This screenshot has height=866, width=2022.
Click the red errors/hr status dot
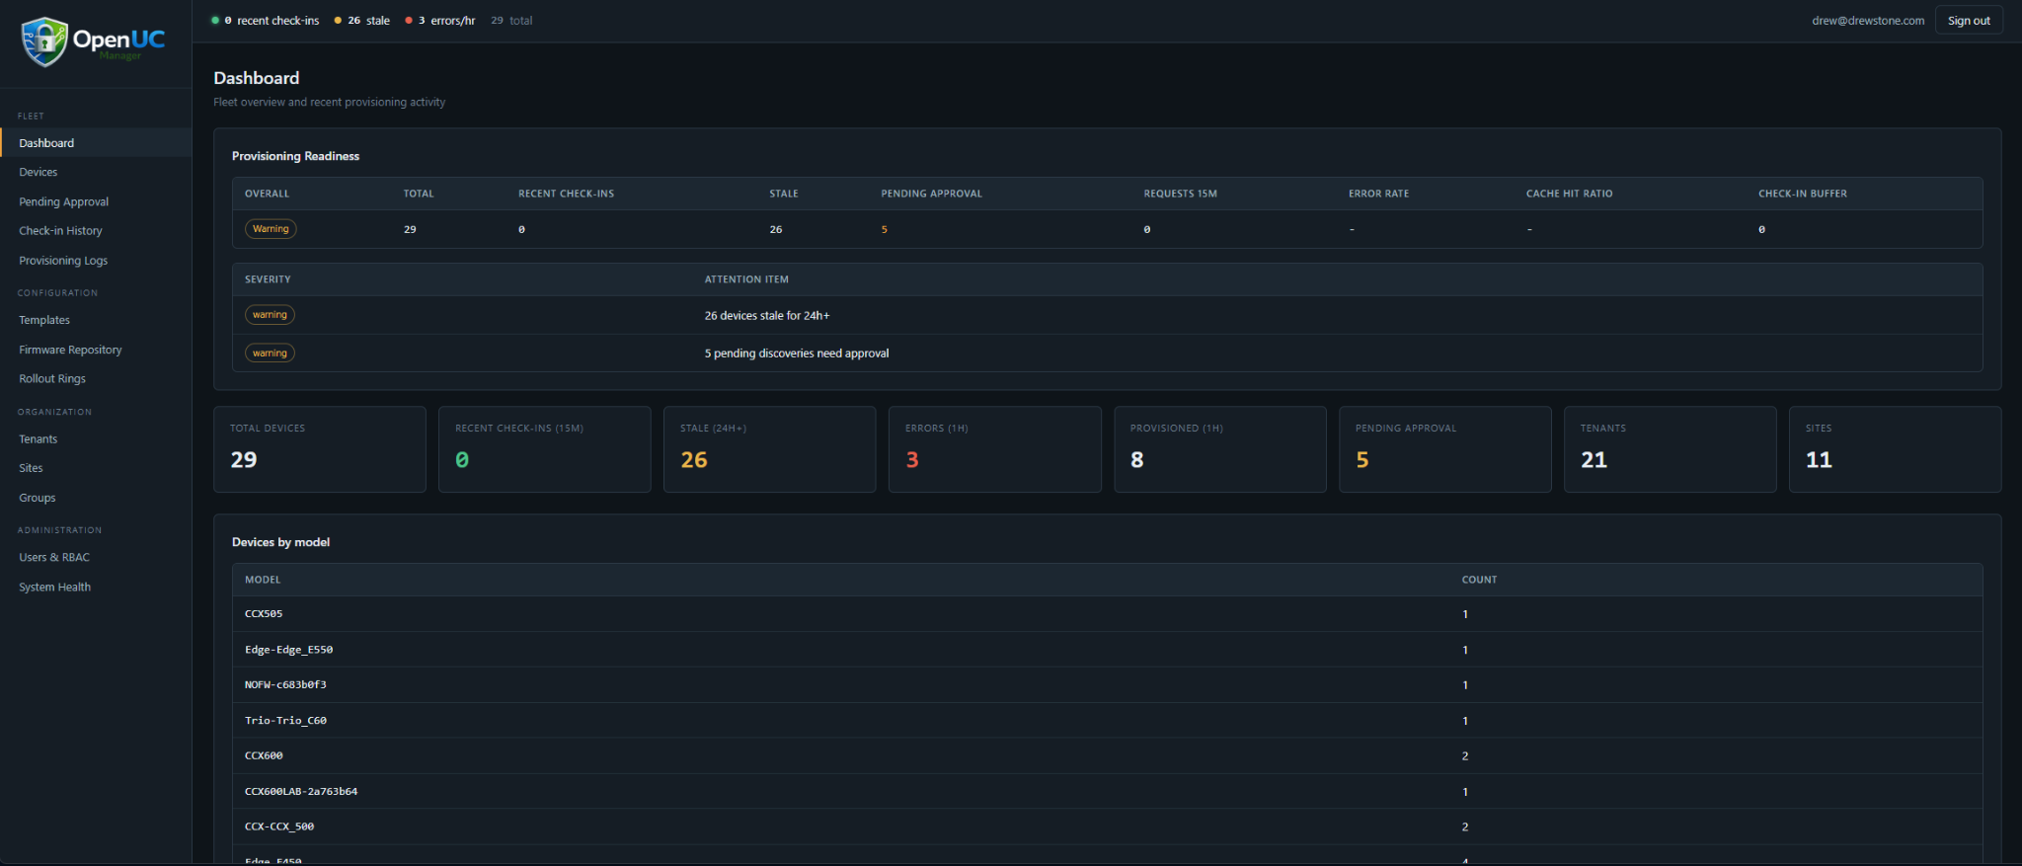409,21
